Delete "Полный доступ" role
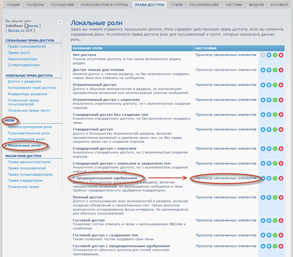293x257 pixels. [x=281, y=197]
